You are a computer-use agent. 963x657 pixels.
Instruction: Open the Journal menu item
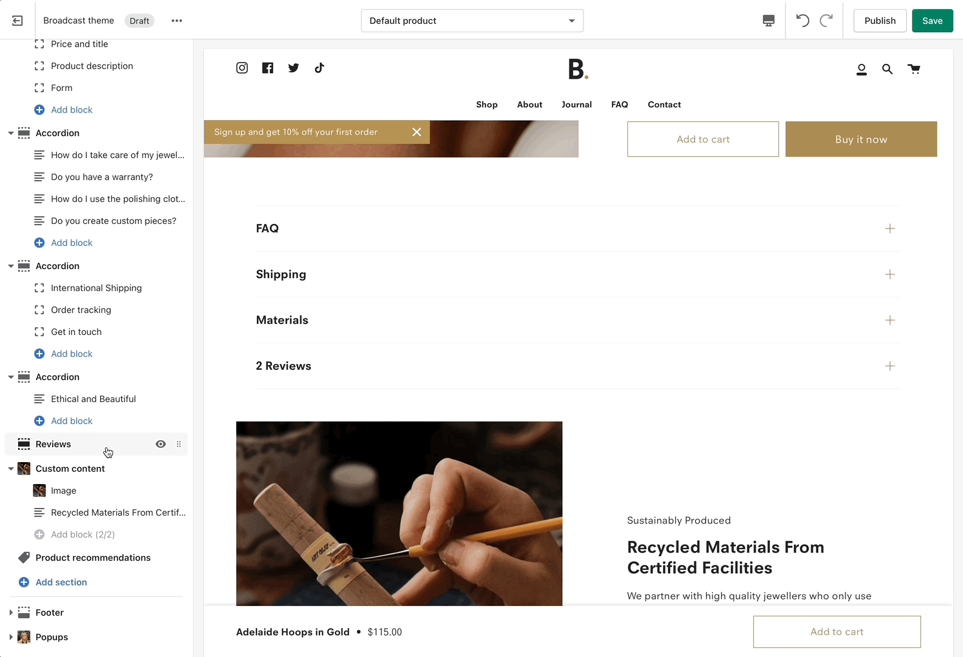point(576,105)
